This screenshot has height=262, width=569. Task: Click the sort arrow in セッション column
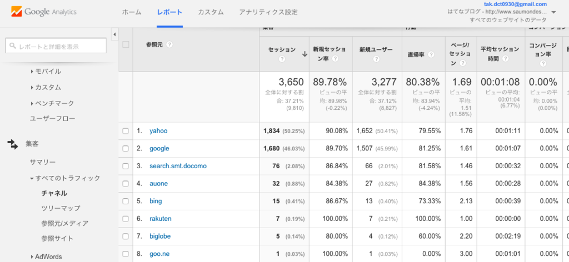pos(305,54)
